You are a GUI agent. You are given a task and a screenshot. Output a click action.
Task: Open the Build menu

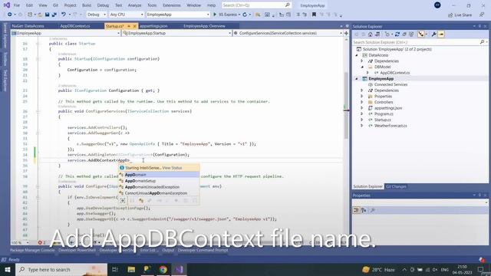point(87,5)
